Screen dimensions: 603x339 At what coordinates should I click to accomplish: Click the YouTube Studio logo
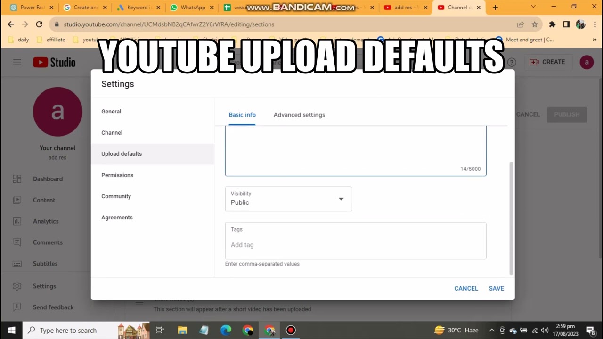click(x=54, y=62)
